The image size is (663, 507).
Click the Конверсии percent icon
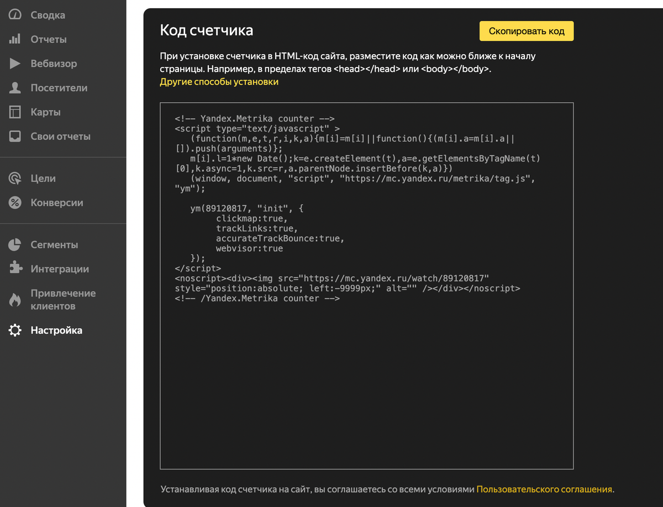[15, 203]
